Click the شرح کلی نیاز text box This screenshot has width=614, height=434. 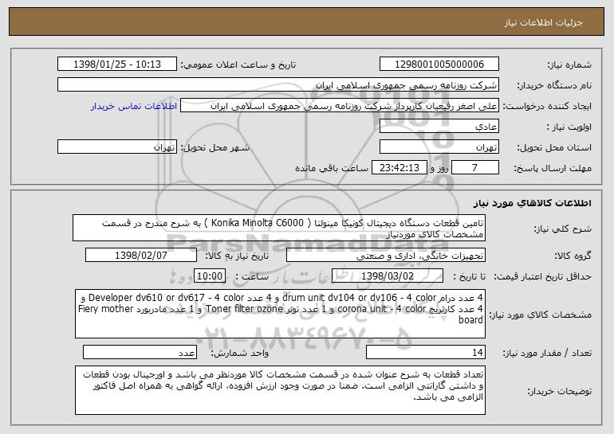[279, 228]
